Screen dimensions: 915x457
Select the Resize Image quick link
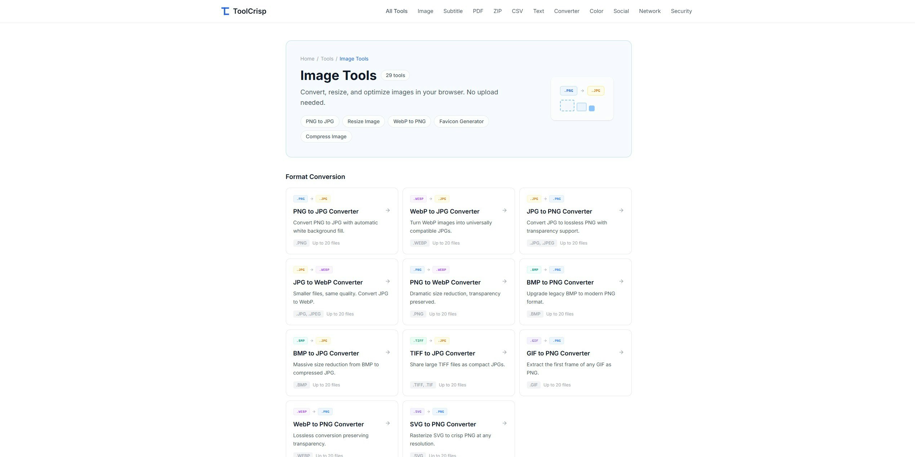click(363, 121)
